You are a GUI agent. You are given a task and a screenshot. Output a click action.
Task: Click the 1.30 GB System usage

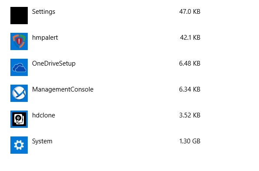coord(190,141)
